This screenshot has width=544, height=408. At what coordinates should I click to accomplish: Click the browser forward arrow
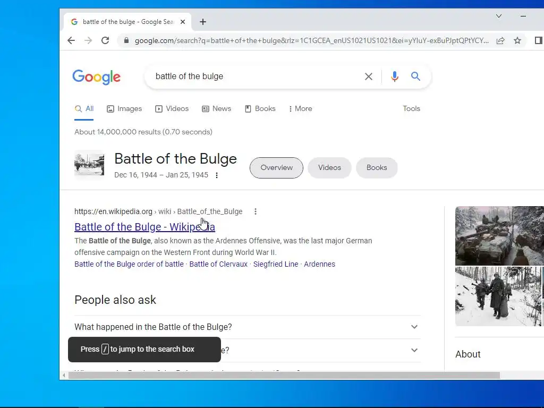pyautogui.click(x=88, y=40)
